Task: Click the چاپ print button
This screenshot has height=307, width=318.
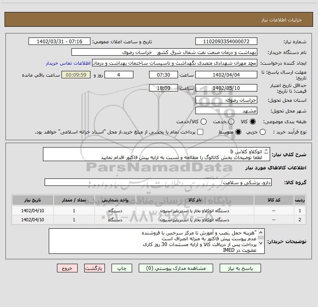Action: [x=122, y=268]
